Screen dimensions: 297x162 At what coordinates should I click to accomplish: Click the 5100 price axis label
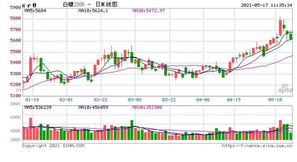[x=15, y=96]
